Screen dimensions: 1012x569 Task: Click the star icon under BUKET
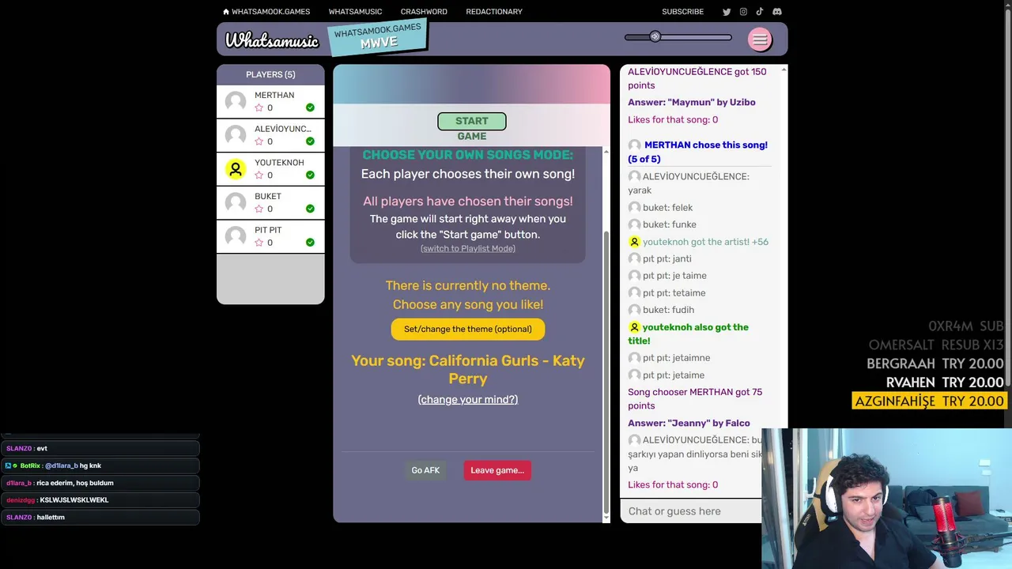259,209
